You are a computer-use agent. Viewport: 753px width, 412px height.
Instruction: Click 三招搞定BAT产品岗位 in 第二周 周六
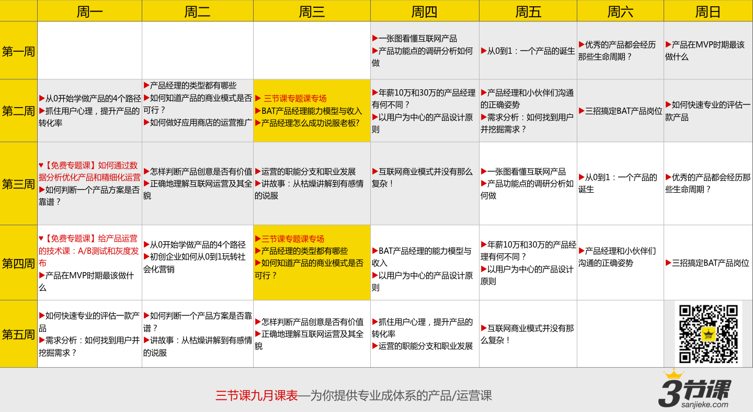620,111
